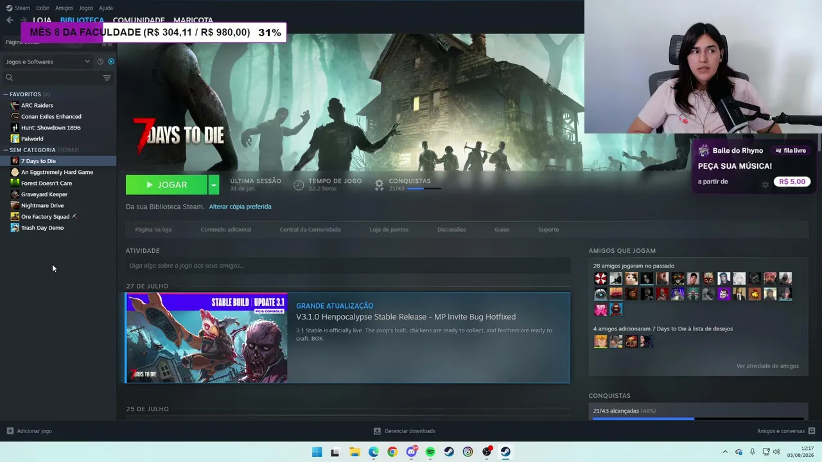Viewport: 822px width, 462px height.
Task: Open the Ajuda menu
Action: [x=106, y=8]
